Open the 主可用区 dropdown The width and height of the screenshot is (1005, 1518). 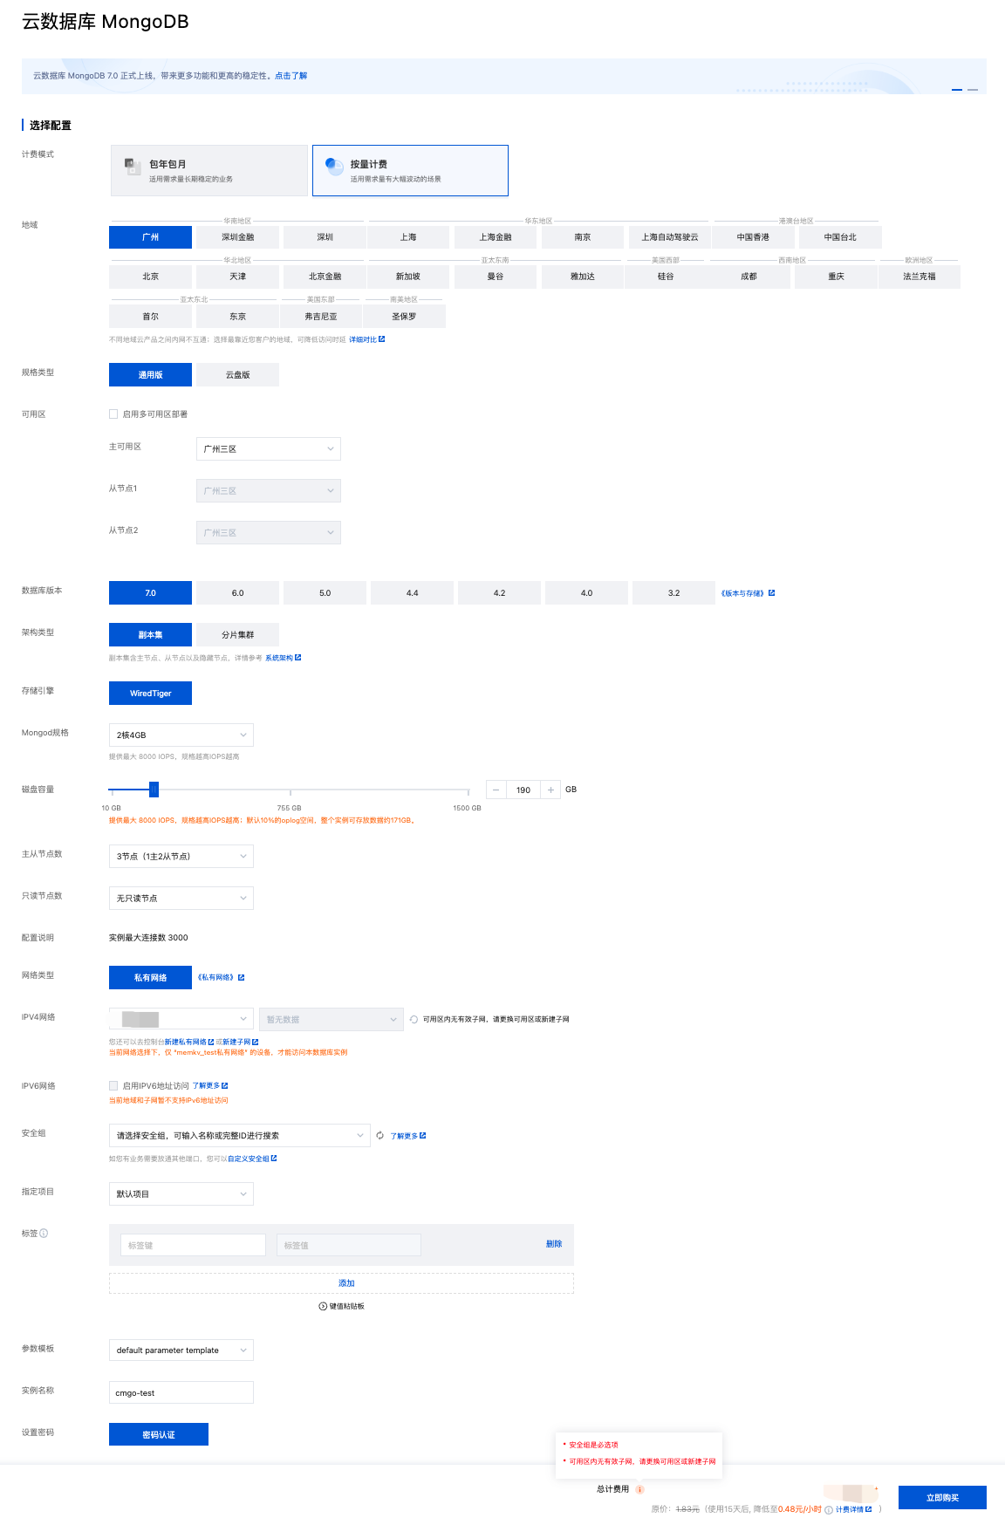tap(269, 448)
